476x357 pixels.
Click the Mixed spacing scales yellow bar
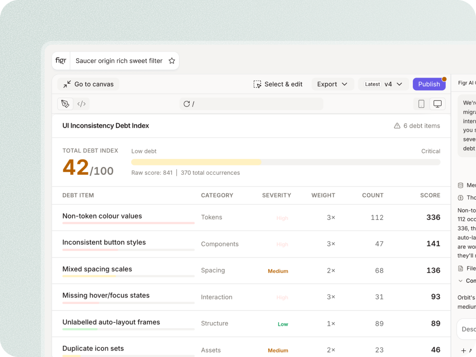tap(89, 276)
